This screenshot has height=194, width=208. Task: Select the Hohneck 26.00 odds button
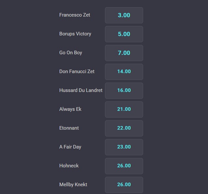pyautogui.click(x=124, y=166)
